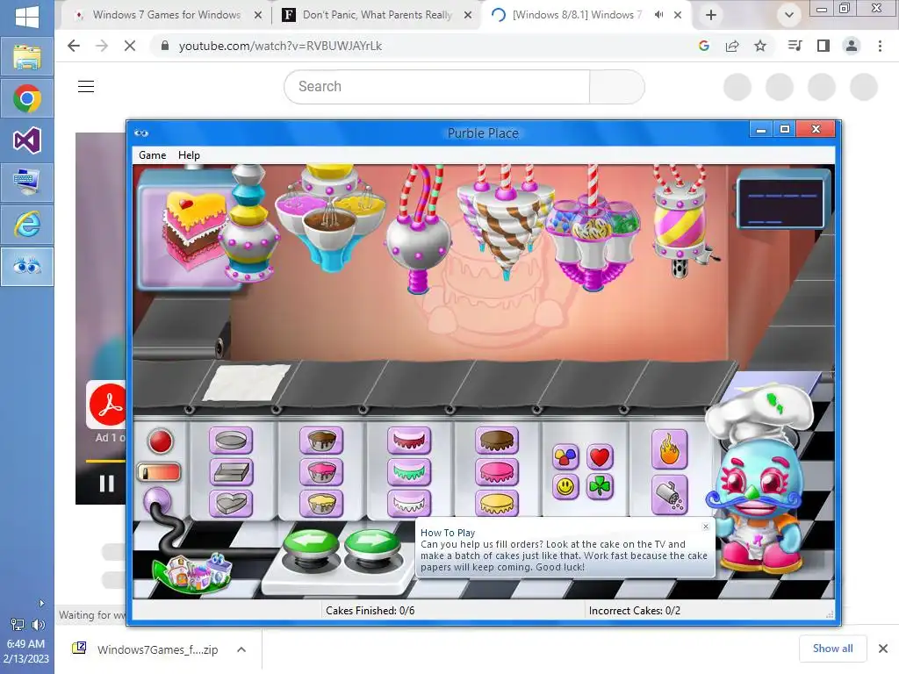Screen dimensions: 899x674
Task: Close the How To Play tip bubble
Action: tap(706, 527)
